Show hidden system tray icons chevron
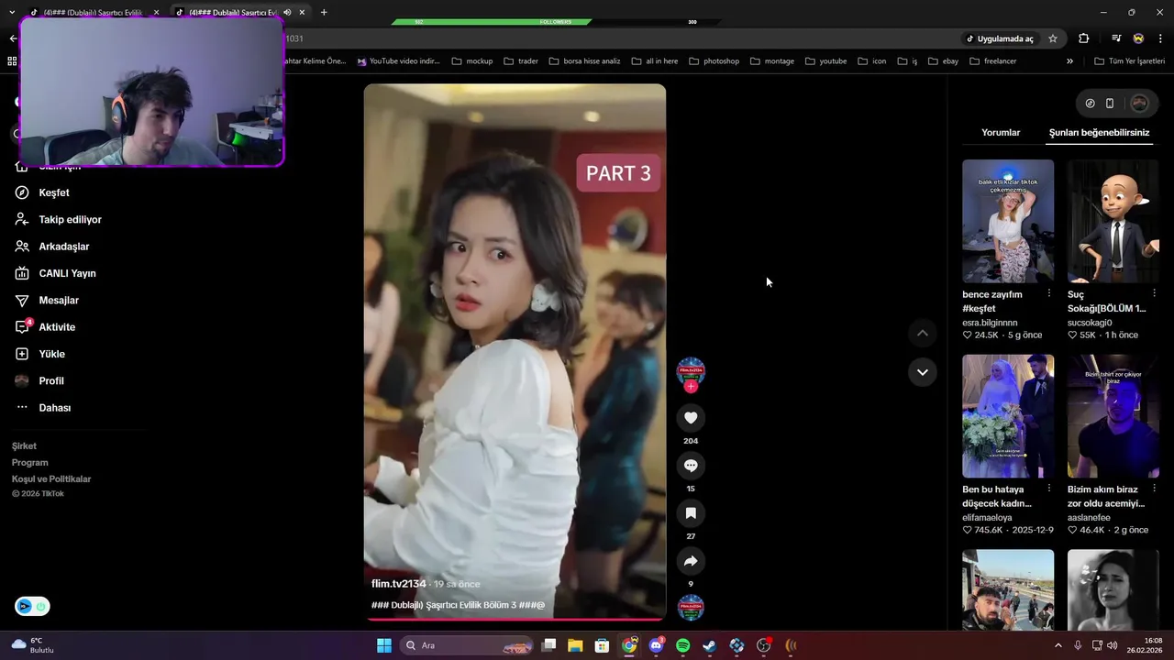 (x=1058, y=645)
